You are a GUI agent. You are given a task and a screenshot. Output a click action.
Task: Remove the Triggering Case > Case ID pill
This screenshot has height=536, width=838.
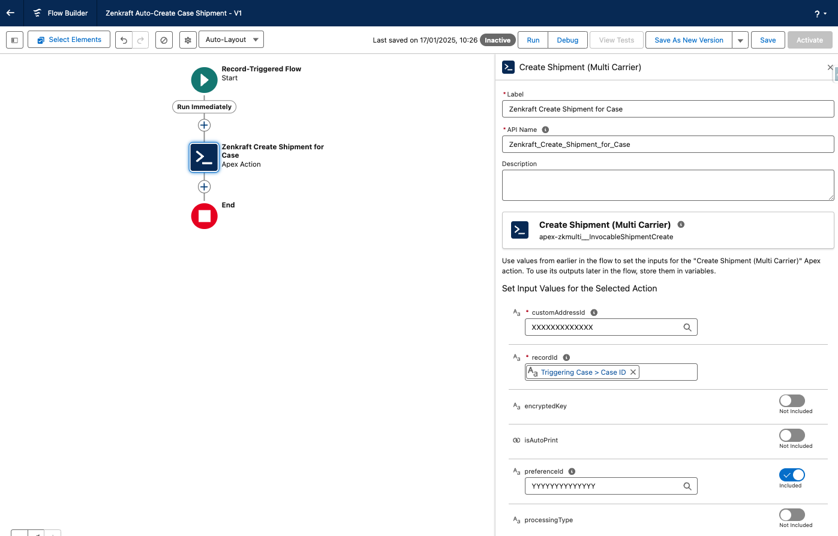pyautogui.click(x=633, y=372)
